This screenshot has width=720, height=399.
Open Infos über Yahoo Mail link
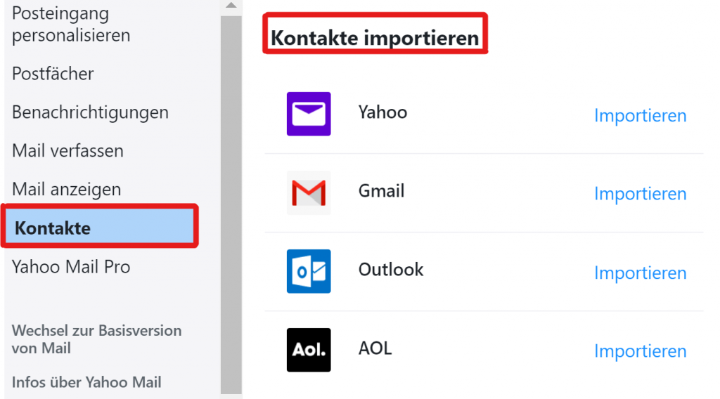point(86,382)
